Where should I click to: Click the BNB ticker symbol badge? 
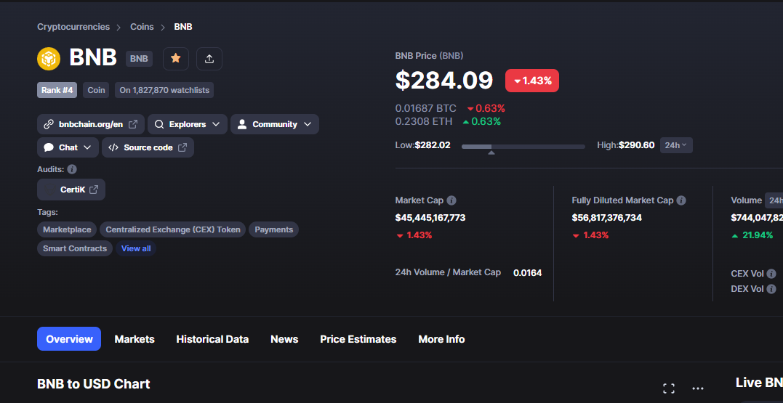(x=139, y=59)
